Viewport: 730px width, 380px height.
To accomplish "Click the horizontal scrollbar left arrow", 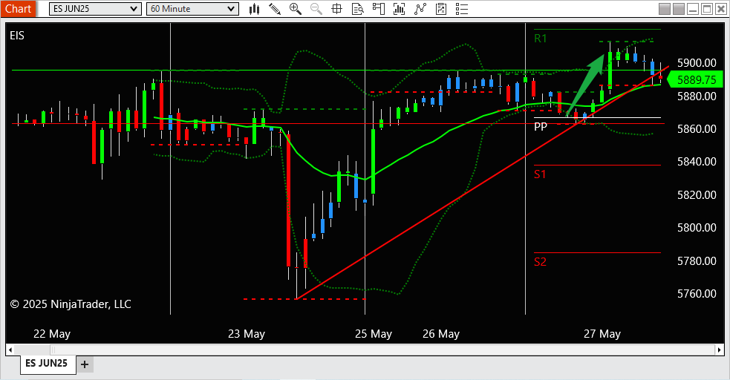I will (10, 350).
